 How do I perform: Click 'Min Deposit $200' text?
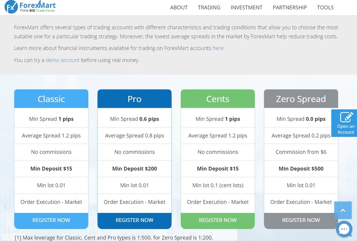[134, 169]
